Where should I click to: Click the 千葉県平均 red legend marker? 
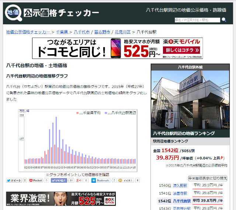77,113
